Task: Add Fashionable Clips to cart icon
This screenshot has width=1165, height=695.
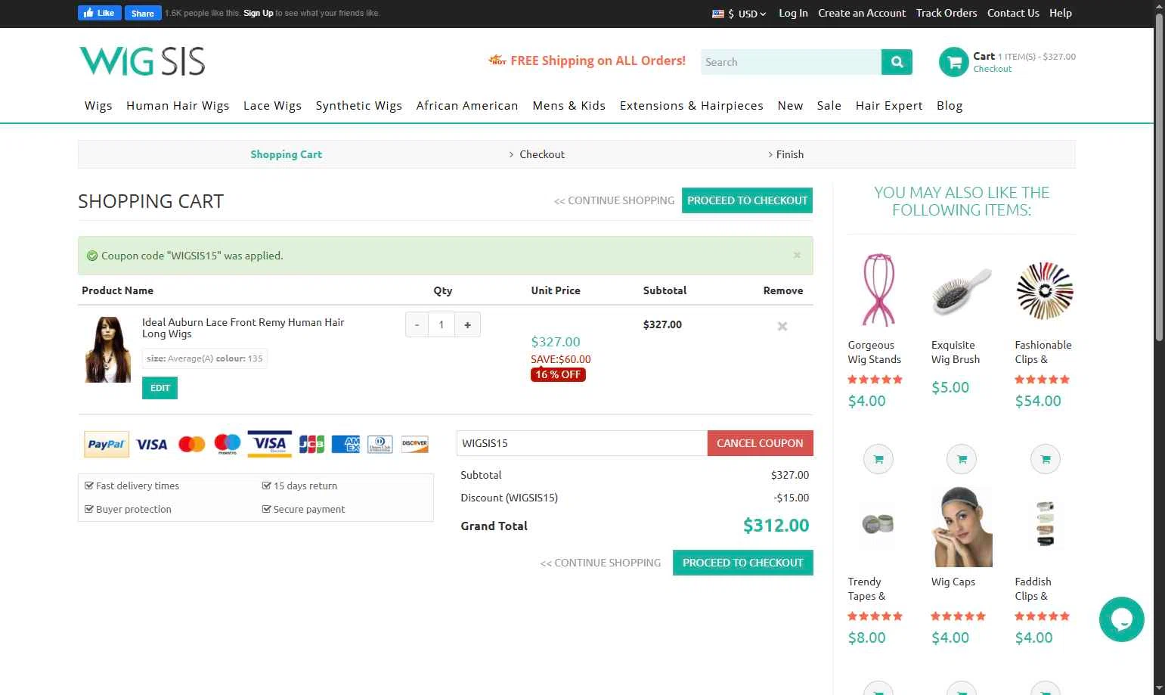Action: click(x=1045, y=459)
